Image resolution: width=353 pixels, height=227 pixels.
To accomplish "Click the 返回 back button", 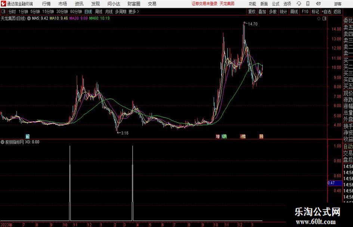I will 337,12.
